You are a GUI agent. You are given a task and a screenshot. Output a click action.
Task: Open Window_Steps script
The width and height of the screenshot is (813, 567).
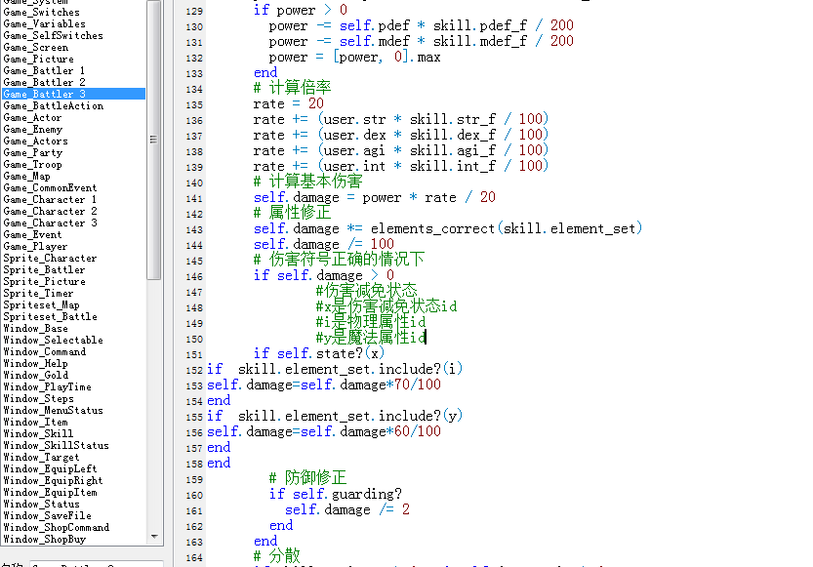[38, 398]
